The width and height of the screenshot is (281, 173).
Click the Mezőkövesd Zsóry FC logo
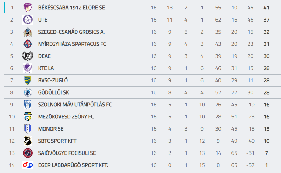point(28,117)
